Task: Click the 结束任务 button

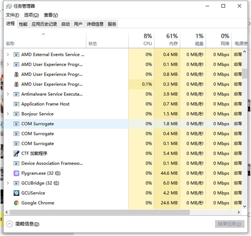Action: [230, 224]
